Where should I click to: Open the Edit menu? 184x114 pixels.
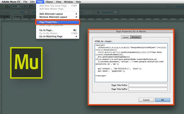32,2
